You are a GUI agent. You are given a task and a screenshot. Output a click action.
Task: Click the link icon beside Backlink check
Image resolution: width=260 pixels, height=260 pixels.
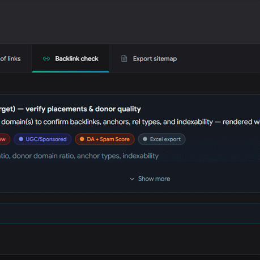click(x=46, y=59)
